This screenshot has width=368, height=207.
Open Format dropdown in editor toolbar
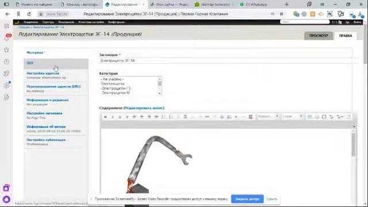(268, 116)
